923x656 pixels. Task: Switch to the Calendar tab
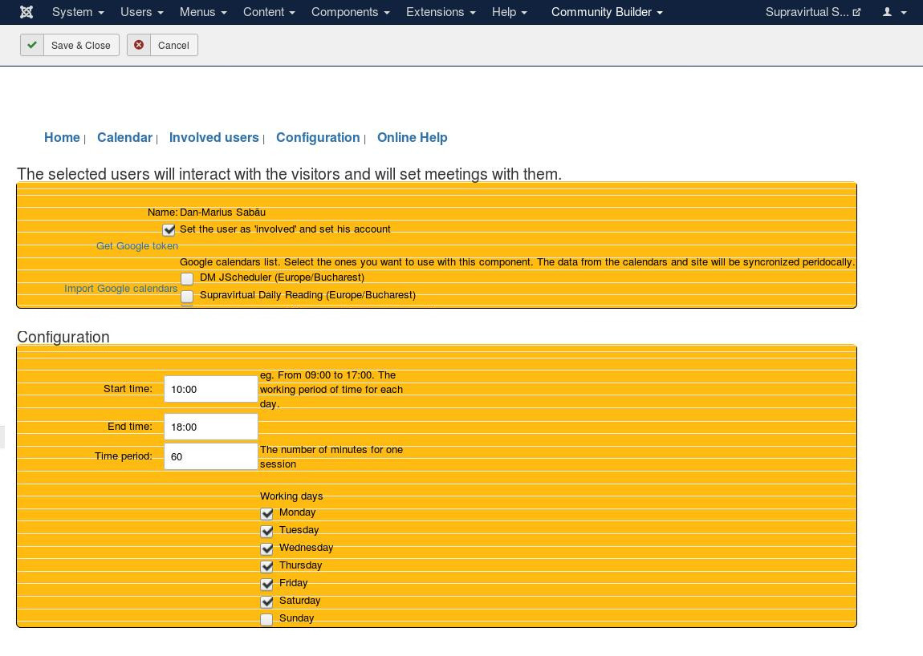tap(124, 138)
